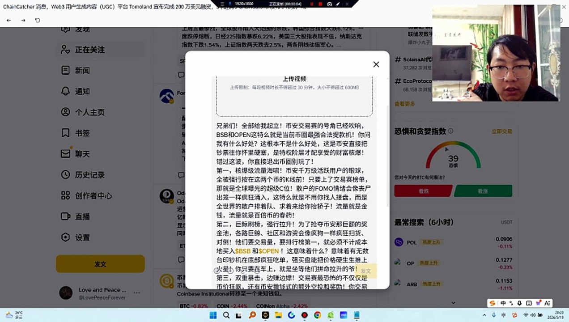The image size is (569, 322).
Task: Open the Love and Peace profile avatar
Action: click(66, 293)
